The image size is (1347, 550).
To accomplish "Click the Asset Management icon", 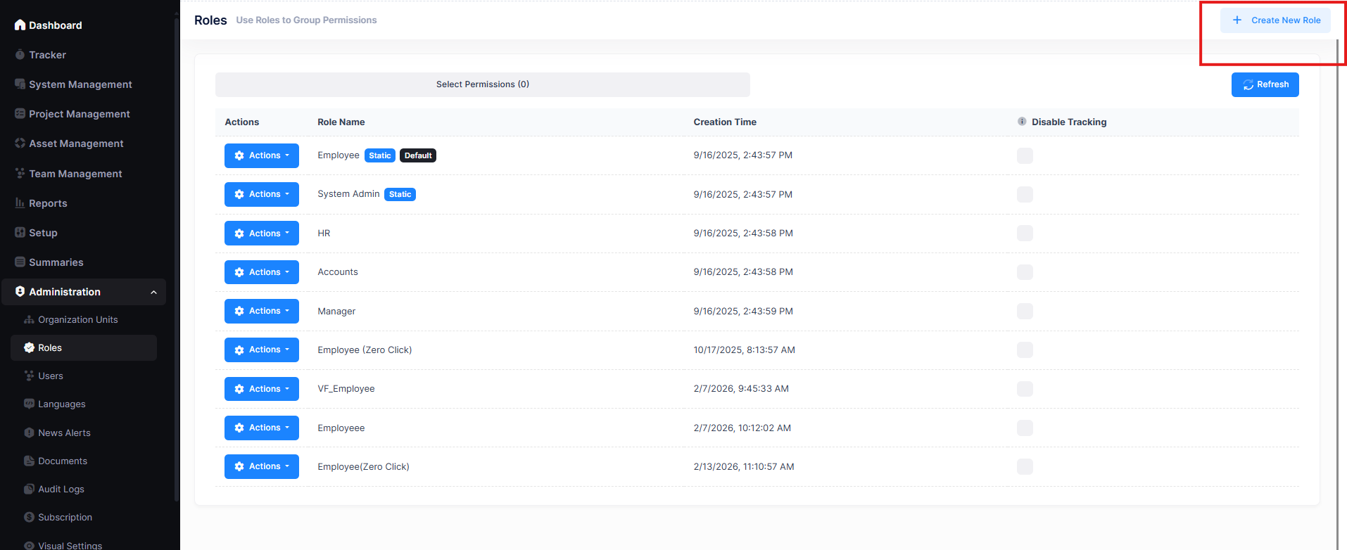I will 20,143.
